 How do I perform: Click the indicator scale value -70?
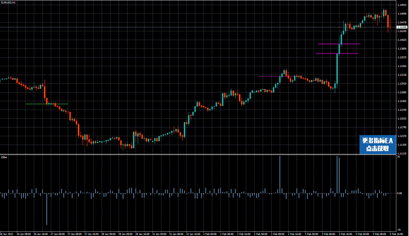(x=399, y=230)
